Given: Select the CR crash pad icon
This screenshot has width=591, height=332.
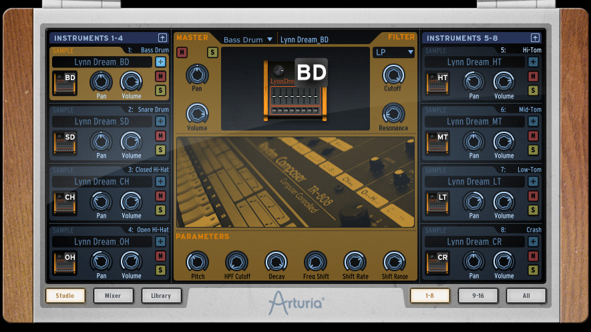Looking at the screenshot, I should (x=437, y=263).
